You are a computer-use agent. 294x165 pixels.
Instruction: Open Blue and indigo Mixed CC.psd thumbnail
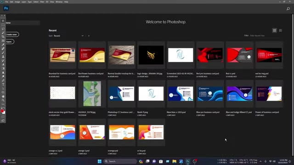tap(240, 93)
